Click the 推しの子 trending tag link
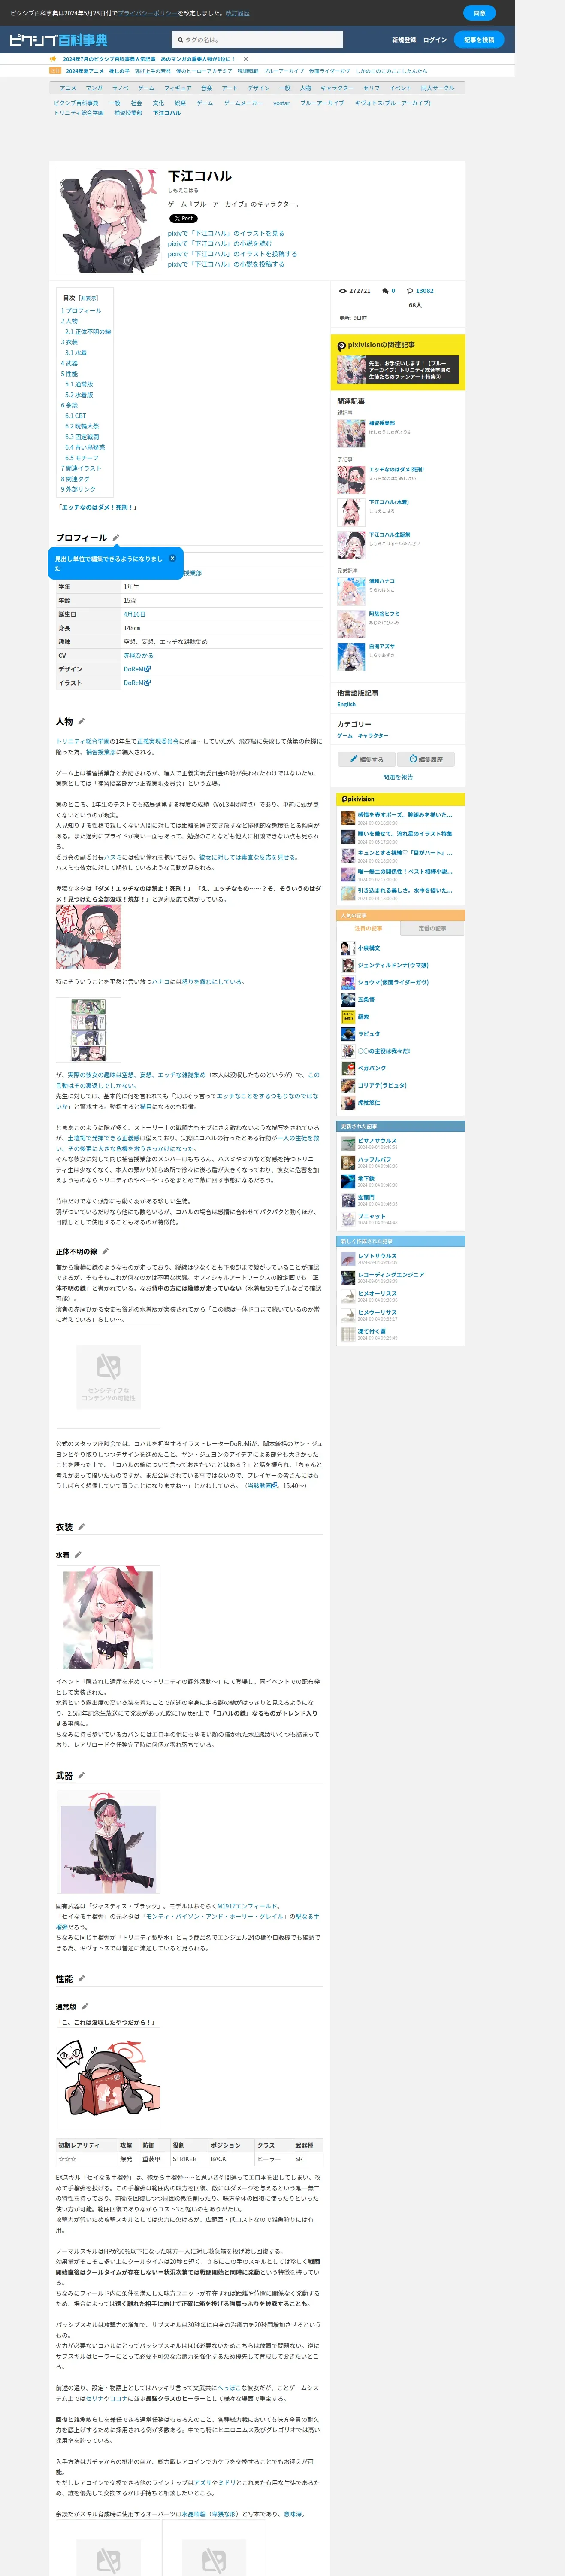 pos(119,71)
